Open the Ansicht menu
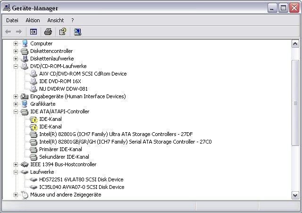The height and width of the screenshot is (213, 302). point(56,20)
